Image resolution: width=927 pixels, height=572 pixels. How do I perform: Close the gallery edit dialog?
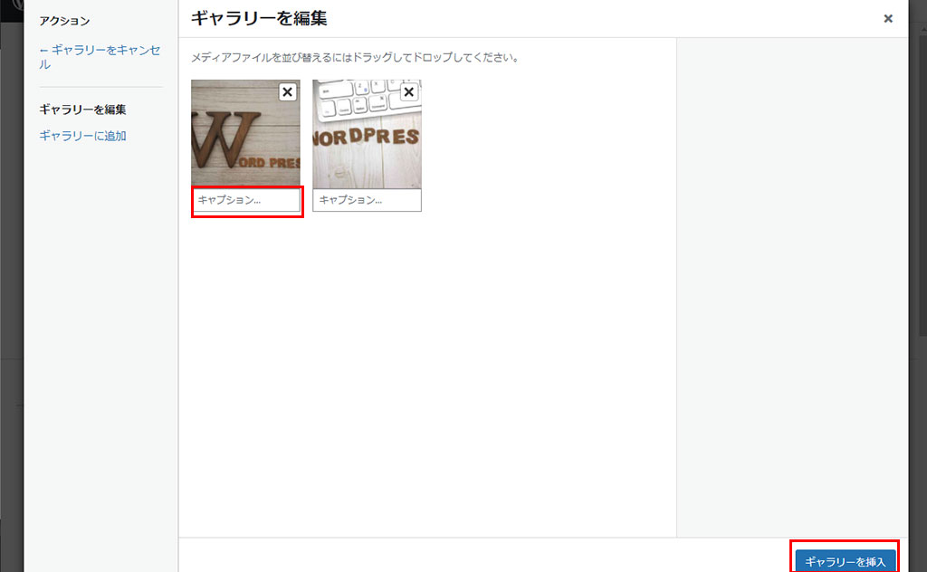(x=888, y=18)
